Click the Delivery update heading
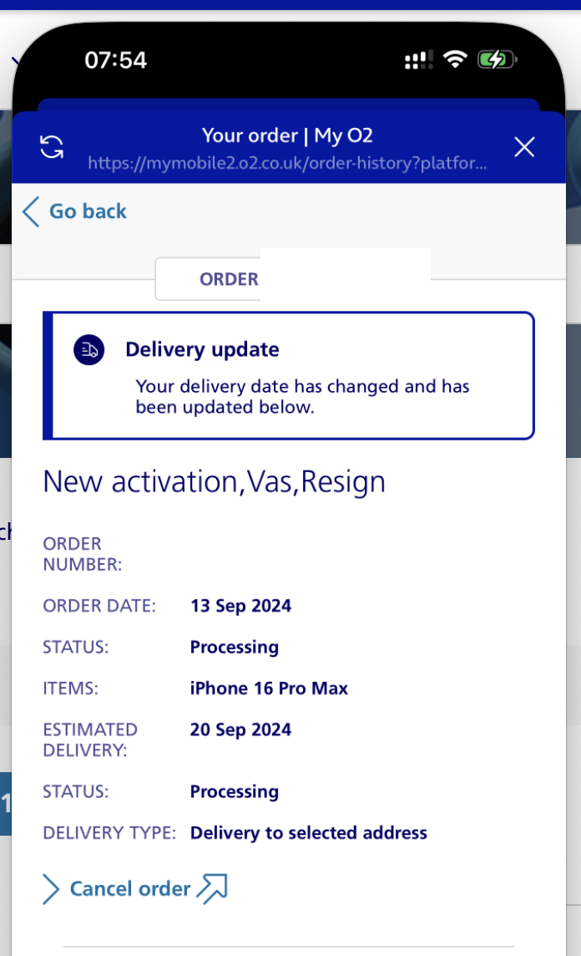Image resolution: width=581 pixels, height=956 pixels. tap(202, 349)
